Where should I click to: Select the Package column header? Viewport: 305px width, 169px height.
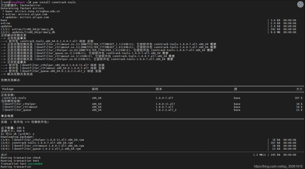[x=8, y=89]
